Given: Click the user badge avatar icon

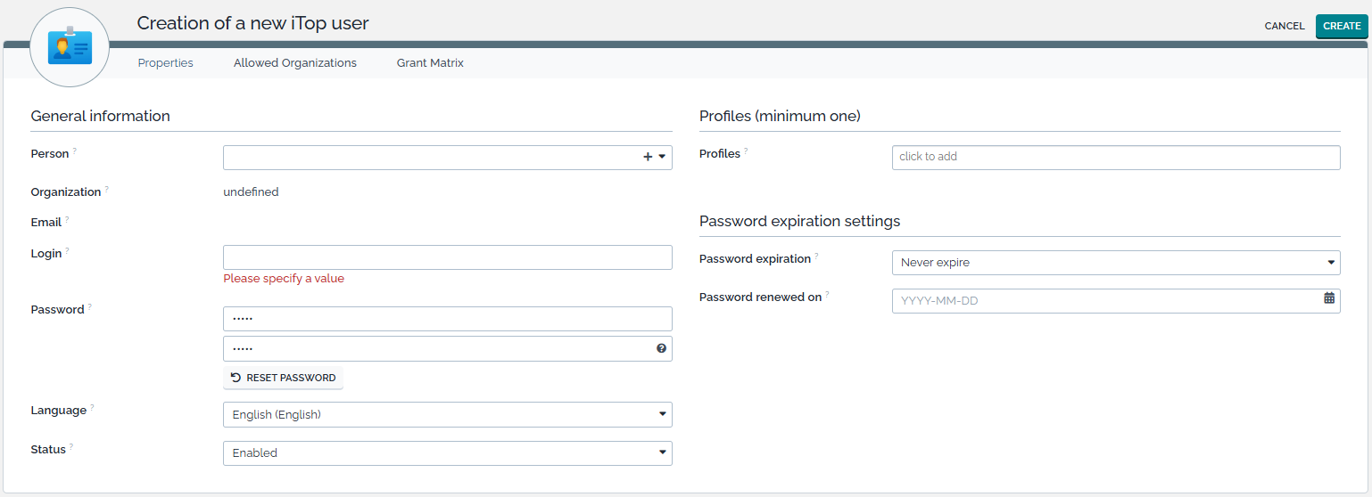Looking at the screenshot, I should [x=70, y=46].
